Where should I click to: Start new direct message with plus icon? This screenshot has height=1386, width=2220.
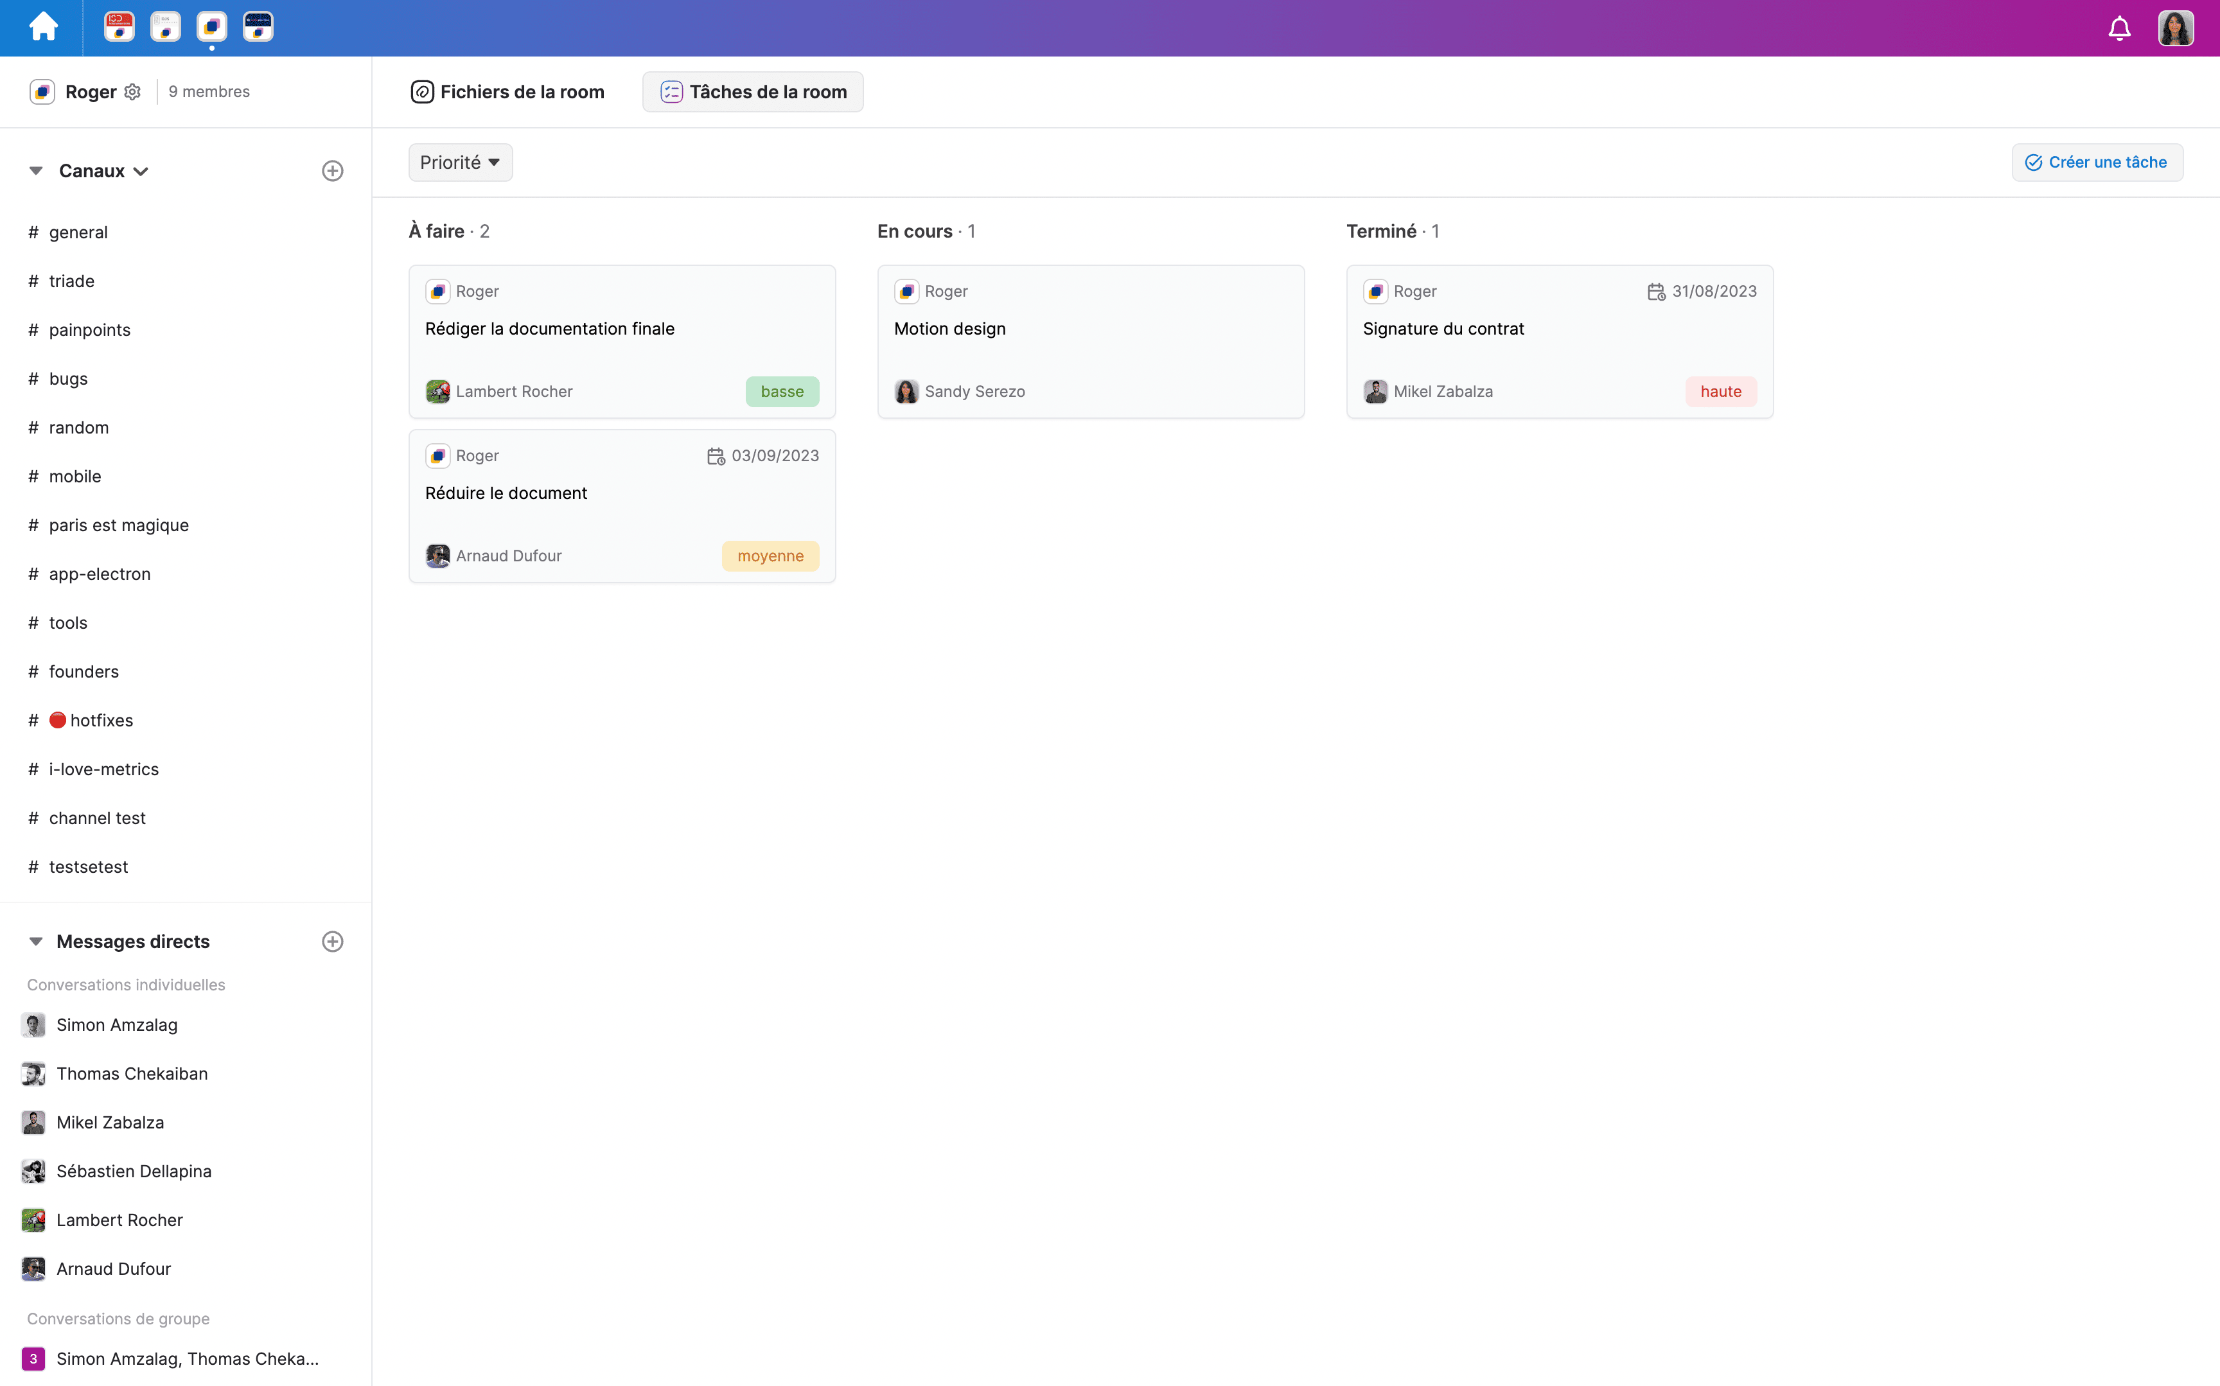pos(333,942)
